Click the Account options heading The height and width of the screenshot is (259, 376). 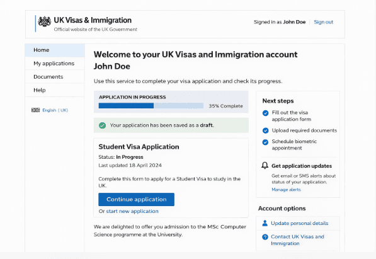pos(282,209)
